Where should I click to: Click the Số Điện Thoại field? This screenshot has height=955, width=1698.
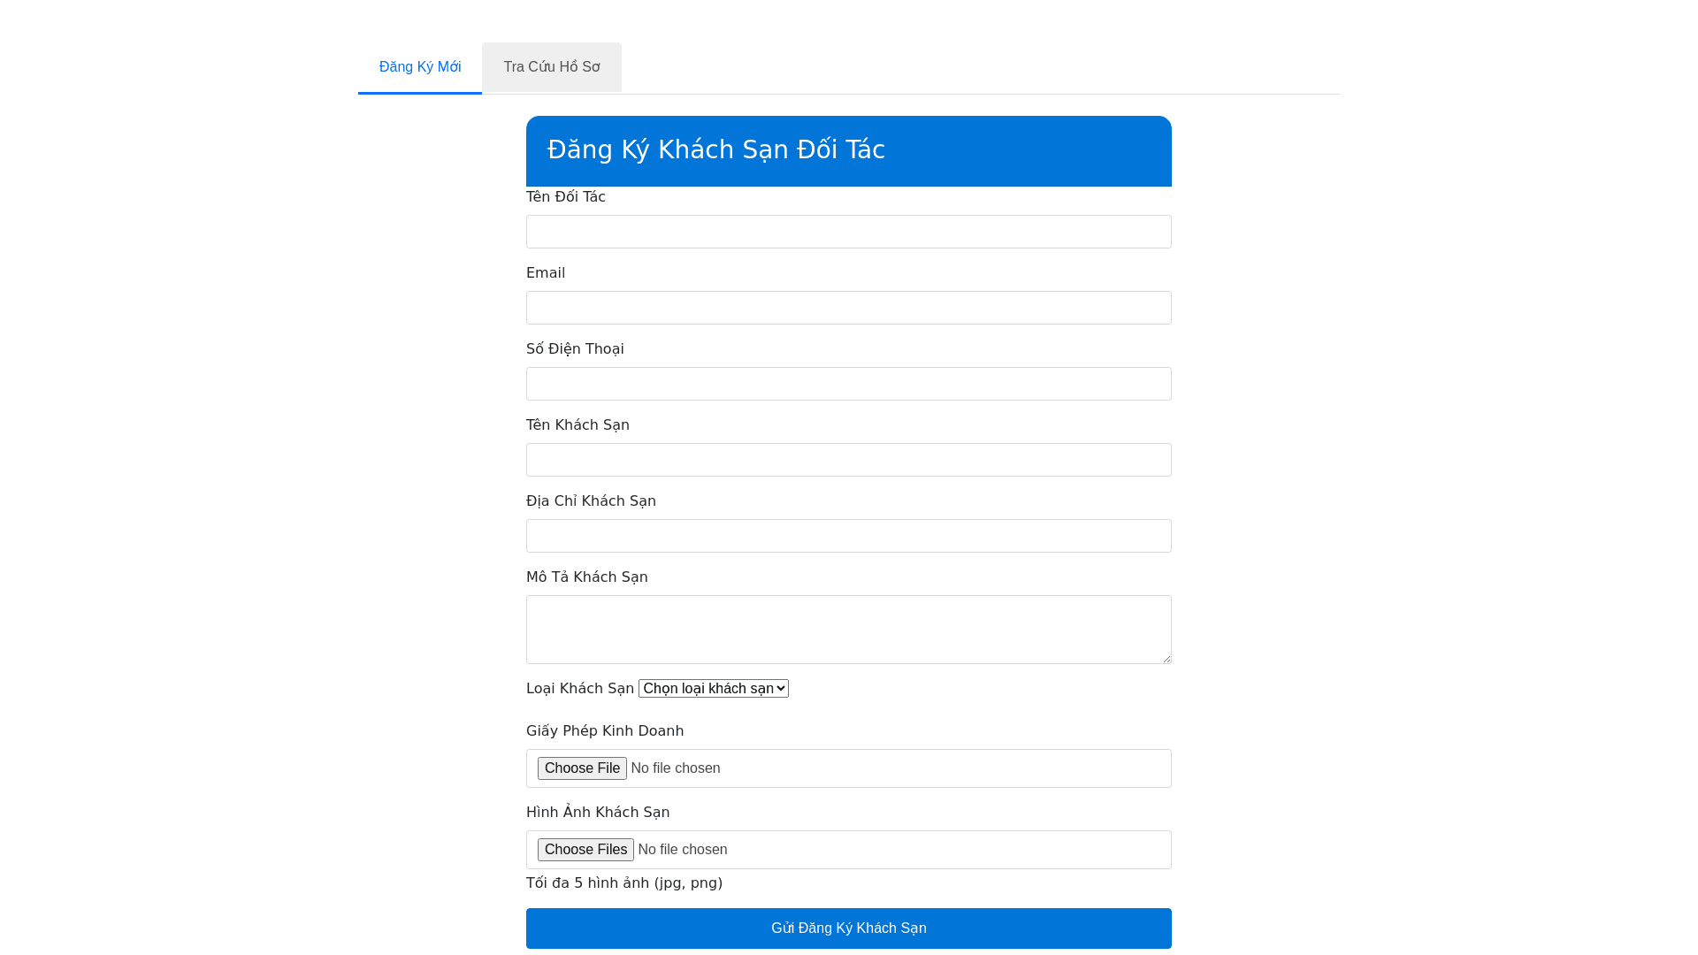click(848, 384)
